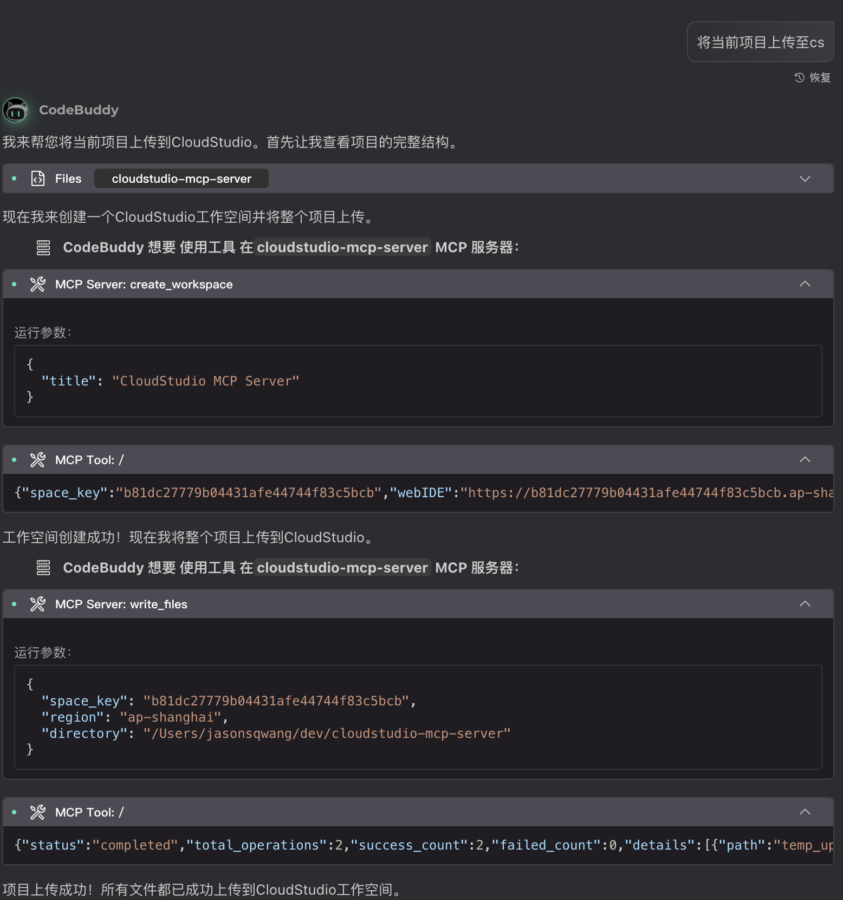Click the 'MCP Server: create_workspace' header text
Image resolution: width=843 pixels, height=900 pixels.
(144, 284)
